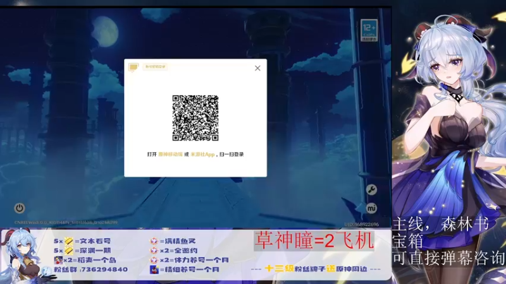This screenshot has height=284, width=506.
Task: Click the gift icon beside 全邀约
Action: pyautogui.click(x=154, y=251)
